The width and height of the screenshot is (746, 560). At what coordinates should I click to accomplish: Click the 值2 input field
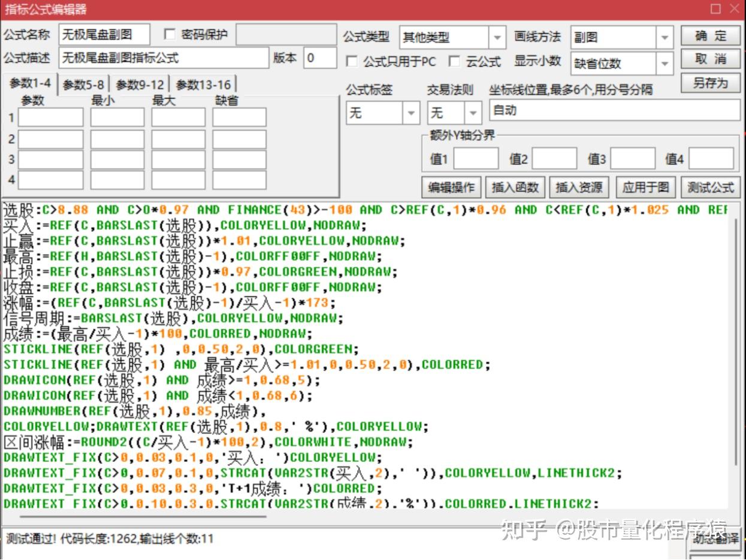click(x=554, y=159)
